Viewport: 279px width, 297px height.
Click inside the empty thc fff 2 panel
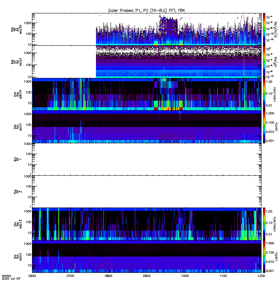point(147,192)
